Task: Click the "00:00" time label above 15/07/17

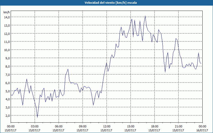Action: pyautogui.click(x=11, y=127)
